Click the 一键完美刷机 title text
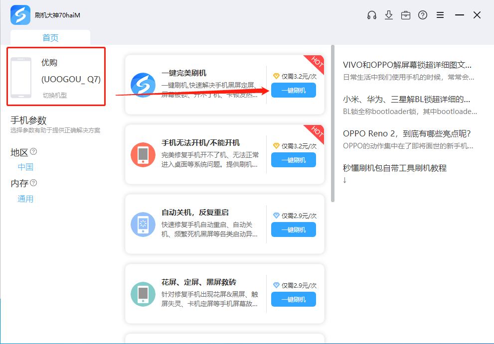Image resolution: width=494 pixels, height=344 pixels. (x=184, y=73)
